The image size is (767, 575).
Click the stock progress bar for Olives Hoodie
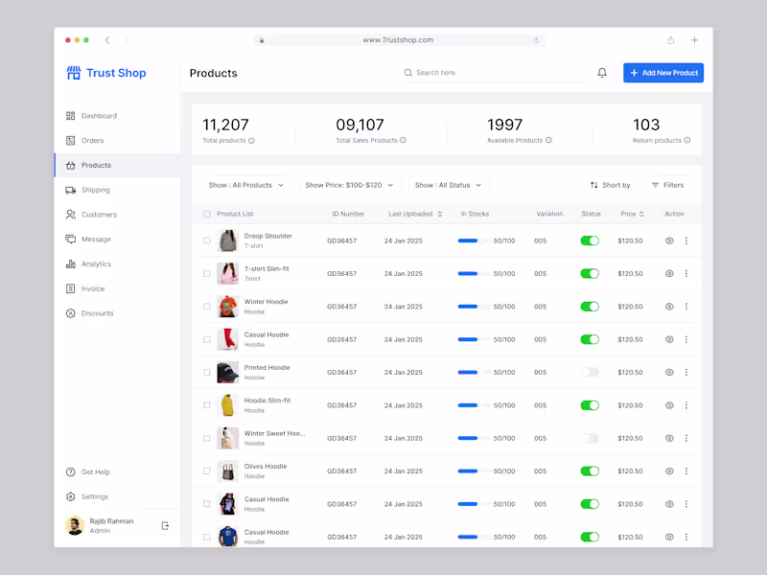(473, 471)
